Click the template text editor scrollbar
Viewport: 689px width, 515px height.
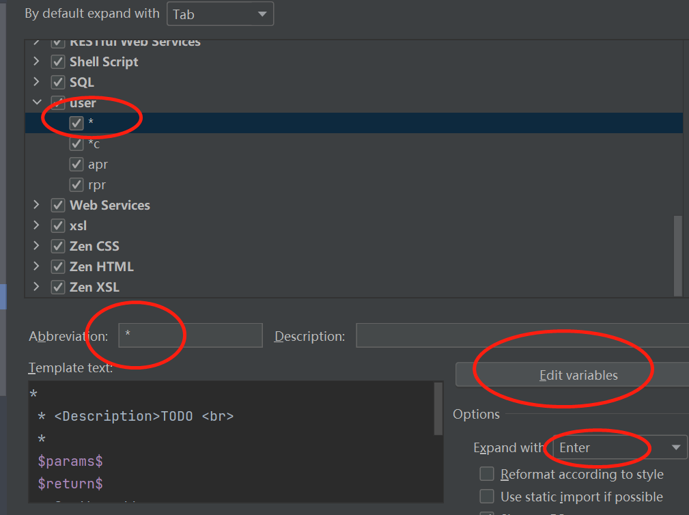point(438,408)
